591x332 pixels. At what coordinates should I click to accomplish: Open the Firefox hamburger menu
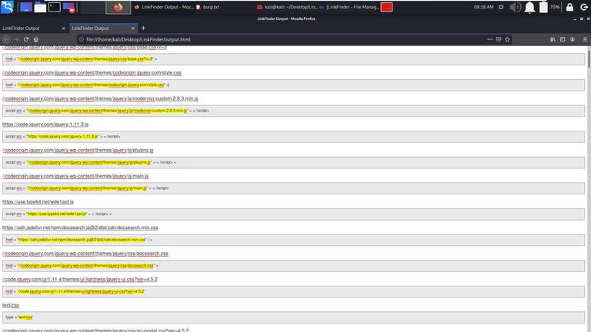point(585,39)
